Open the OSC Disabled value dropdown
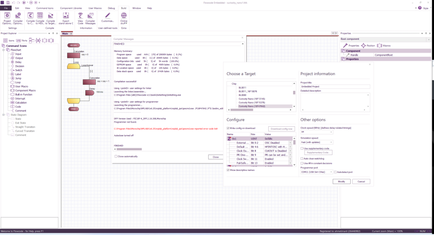Viewport: 434px width, 235px height. (290, 143)
